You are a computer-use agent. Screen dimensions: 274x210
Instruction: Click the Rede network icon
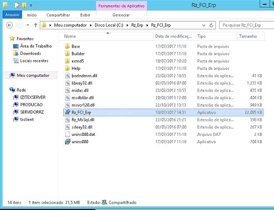[12, 90]
